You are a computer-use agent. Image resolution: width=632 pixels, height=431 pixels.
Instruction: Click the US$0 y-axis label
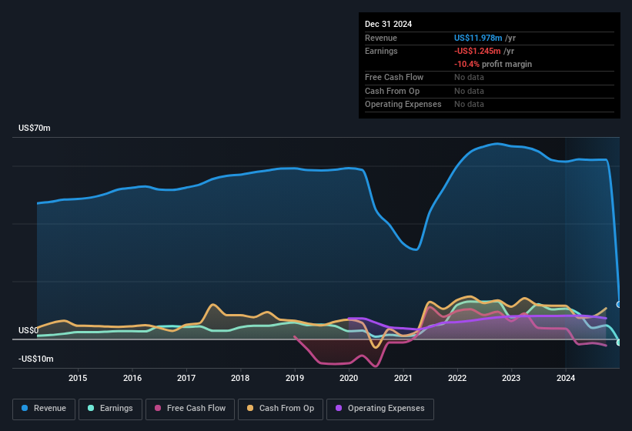point(28,330)
